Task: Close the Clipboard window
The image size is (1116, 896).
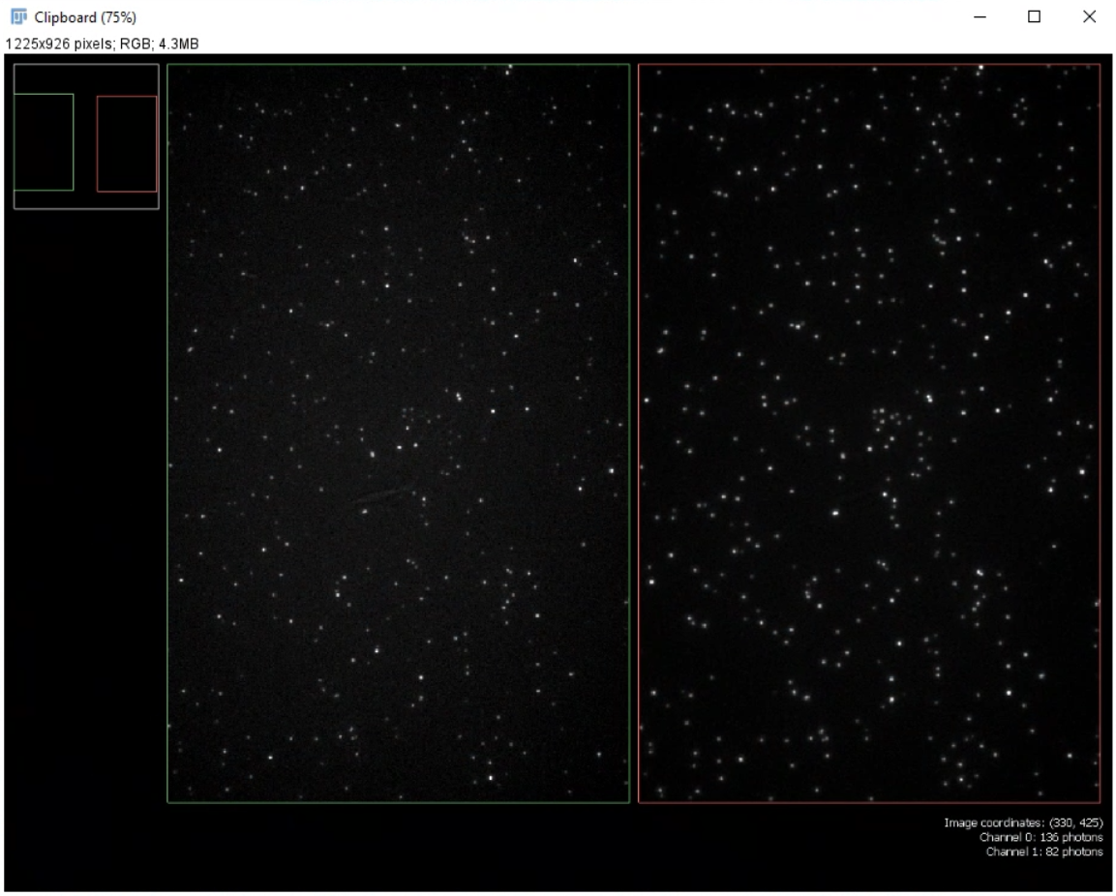Action: coord(1089,16)
